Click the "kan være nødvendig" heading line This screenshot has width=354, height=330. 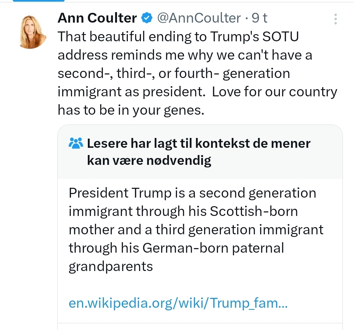(149, 160)
